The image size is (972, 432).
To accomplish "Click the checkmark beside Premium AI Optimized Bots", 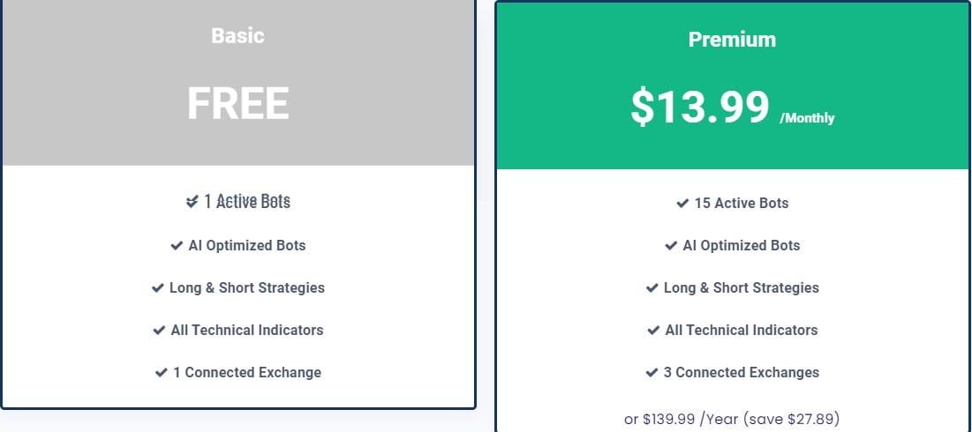I will pyautogui.click(x=671, y=246).
